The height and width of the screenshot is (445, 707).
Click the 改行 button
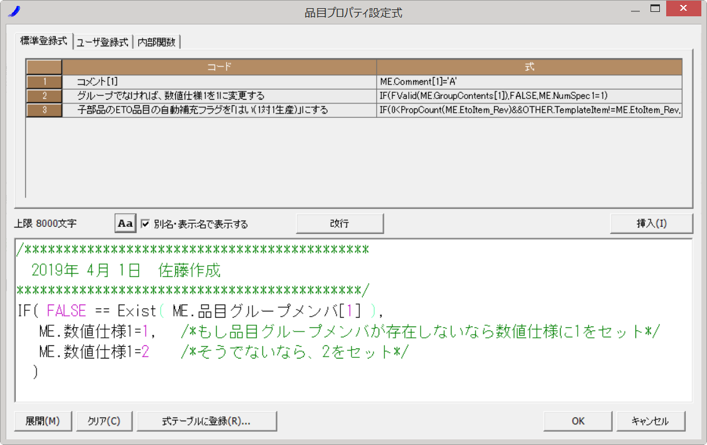coord(340,224)
